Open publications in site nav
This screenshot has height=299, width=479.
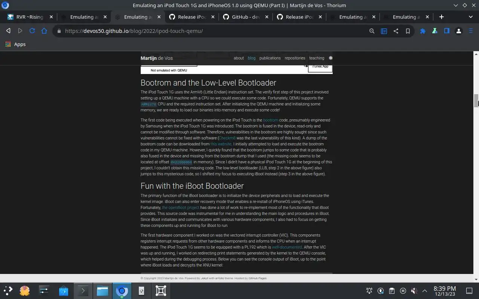tap(270, 58)
